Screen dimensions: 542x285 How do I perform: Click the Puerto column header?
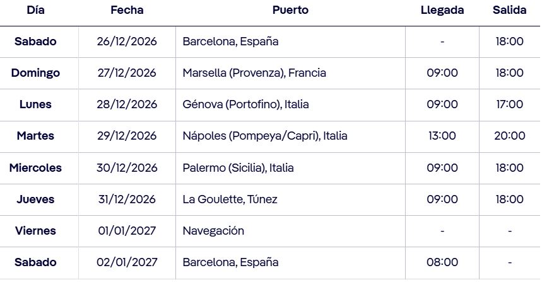click(x=290, y=10)
